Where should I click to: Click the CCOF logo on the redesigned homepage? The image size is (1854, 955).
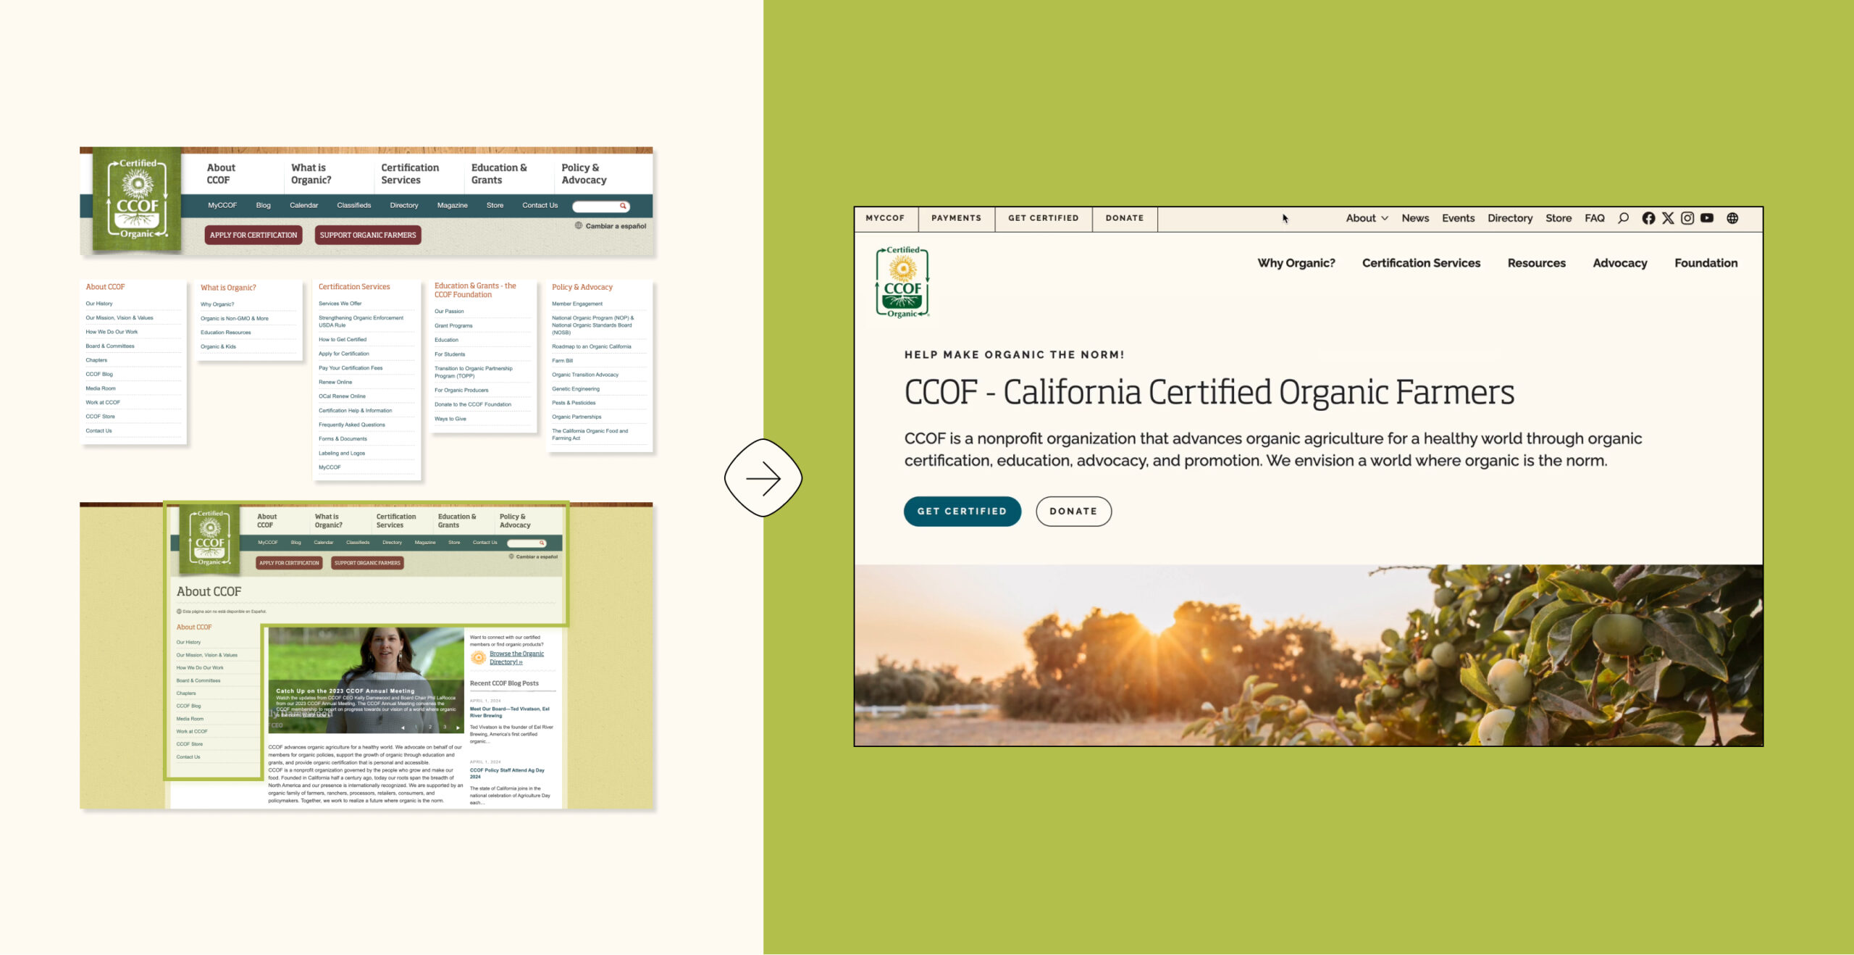(902, 283)
